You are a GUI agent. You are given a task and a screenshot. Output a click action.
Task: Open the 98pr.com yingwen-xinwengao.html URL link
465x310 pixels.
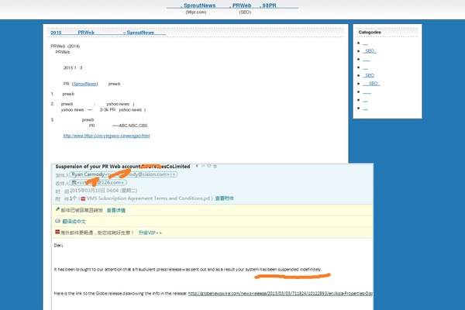[x=106, y=136]
